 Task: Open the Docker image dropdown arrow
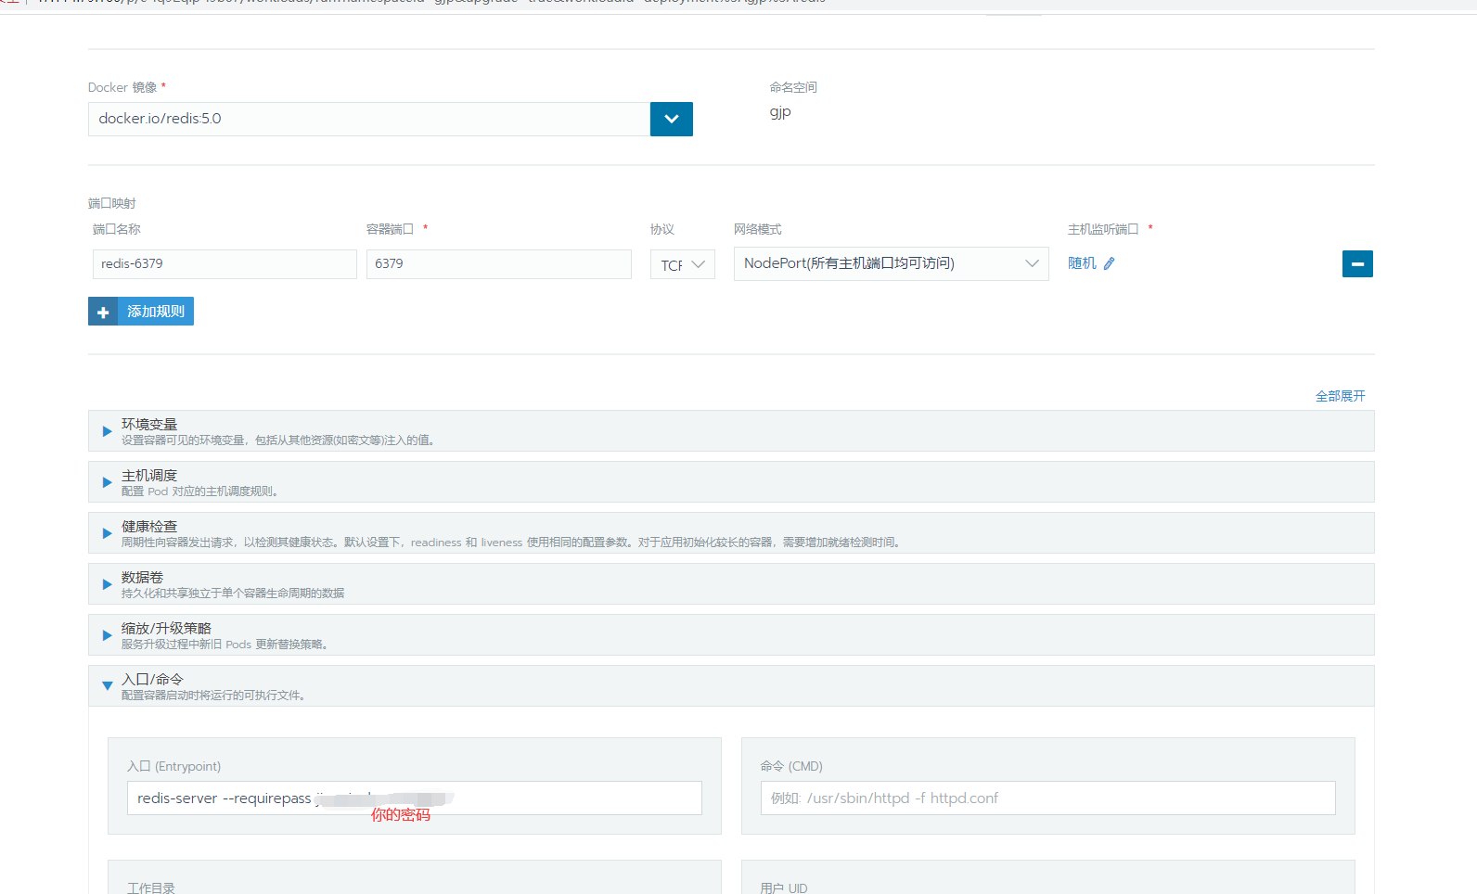[x=672, y=119]
